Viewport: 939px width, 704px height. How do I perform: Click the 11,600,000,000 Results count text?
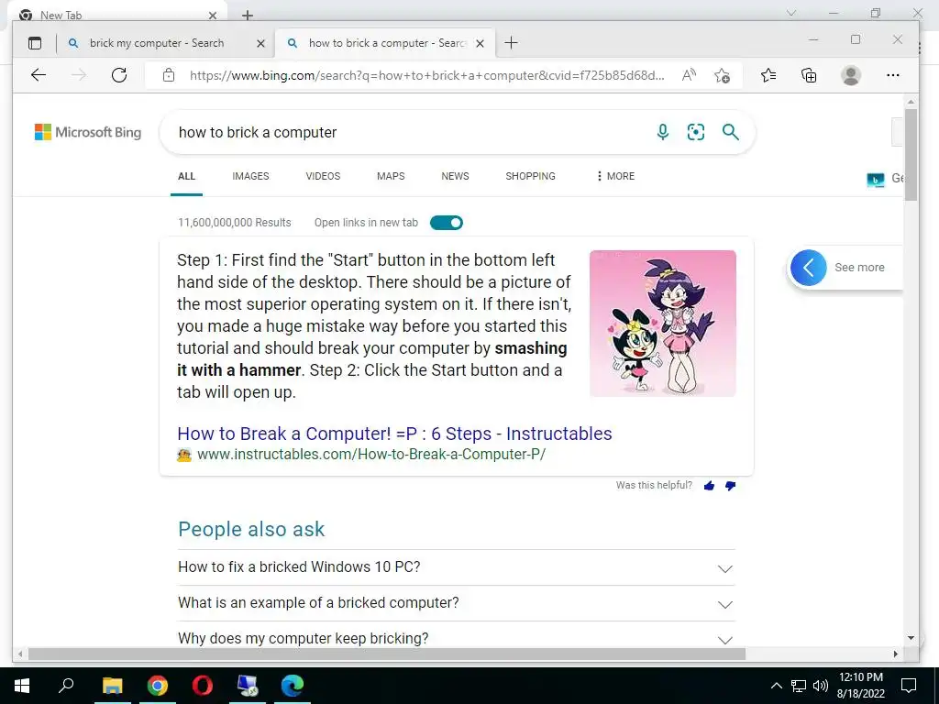(234, 223)
